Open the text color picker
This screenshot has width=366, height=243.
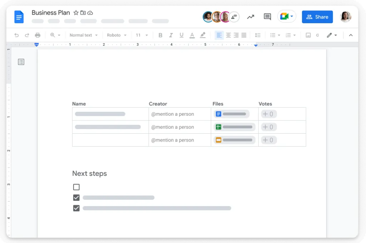coord(192,35)
